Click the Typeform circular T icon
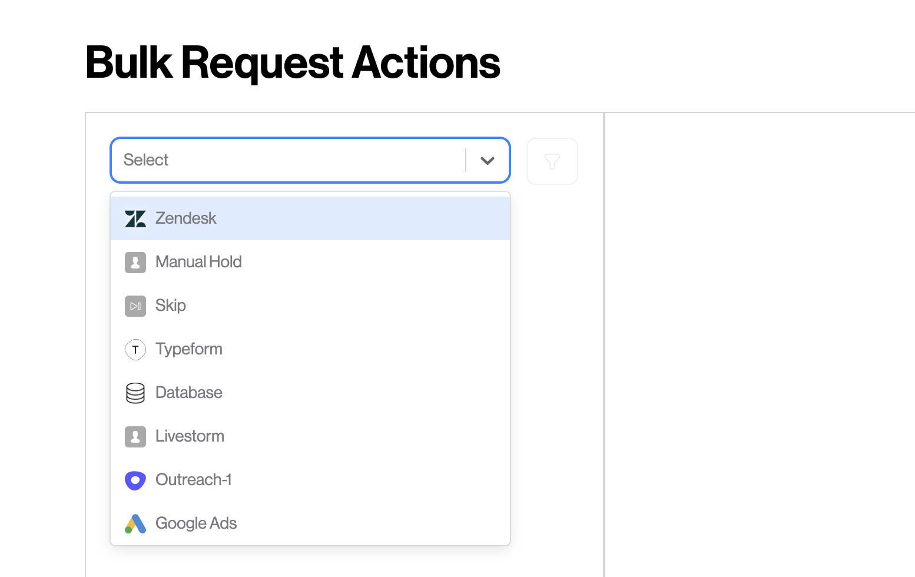 tap(135, 350)
